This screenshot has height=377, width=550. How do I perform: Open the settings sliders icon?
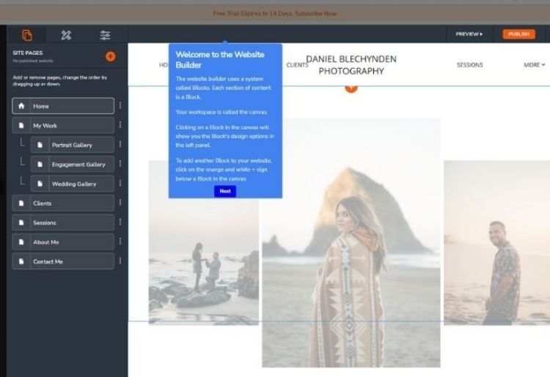pyautogui.click(x=105, y=35)
